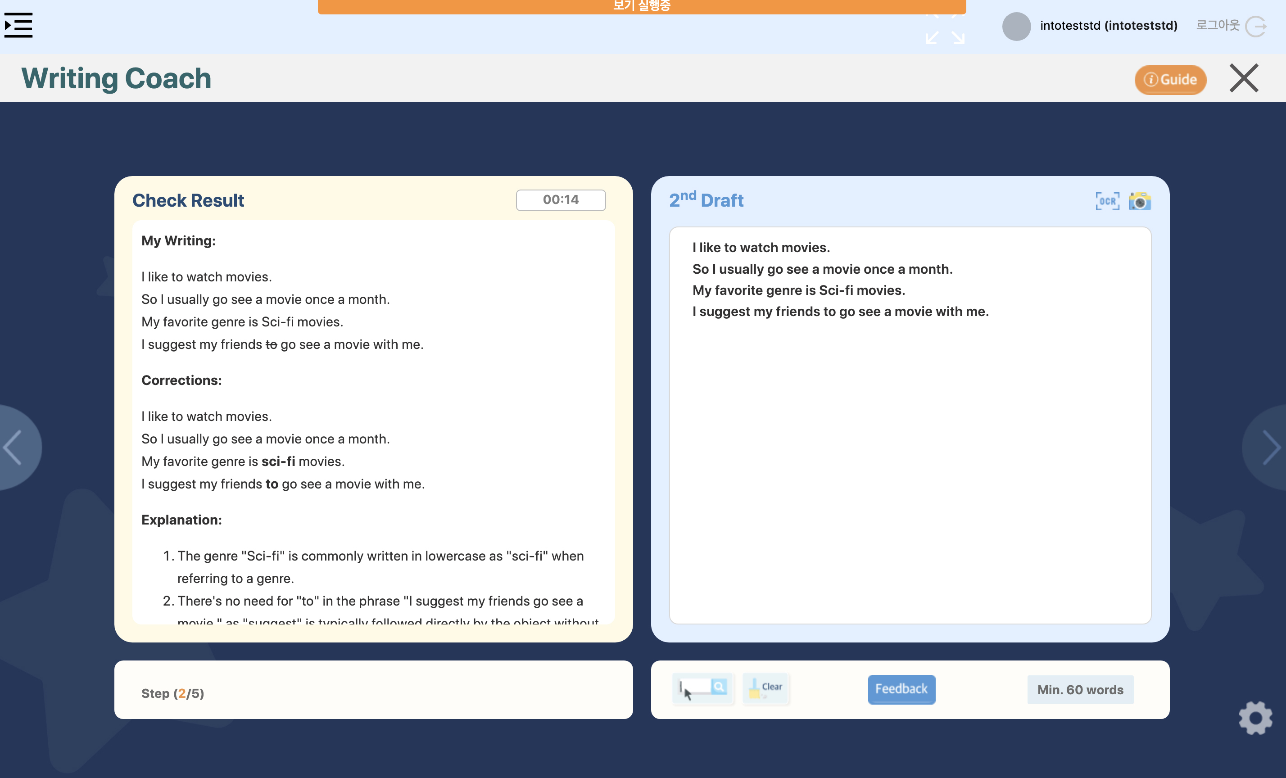Open the Guide button
This screenshot has width=1286, height=778.
click(1170, 79)
